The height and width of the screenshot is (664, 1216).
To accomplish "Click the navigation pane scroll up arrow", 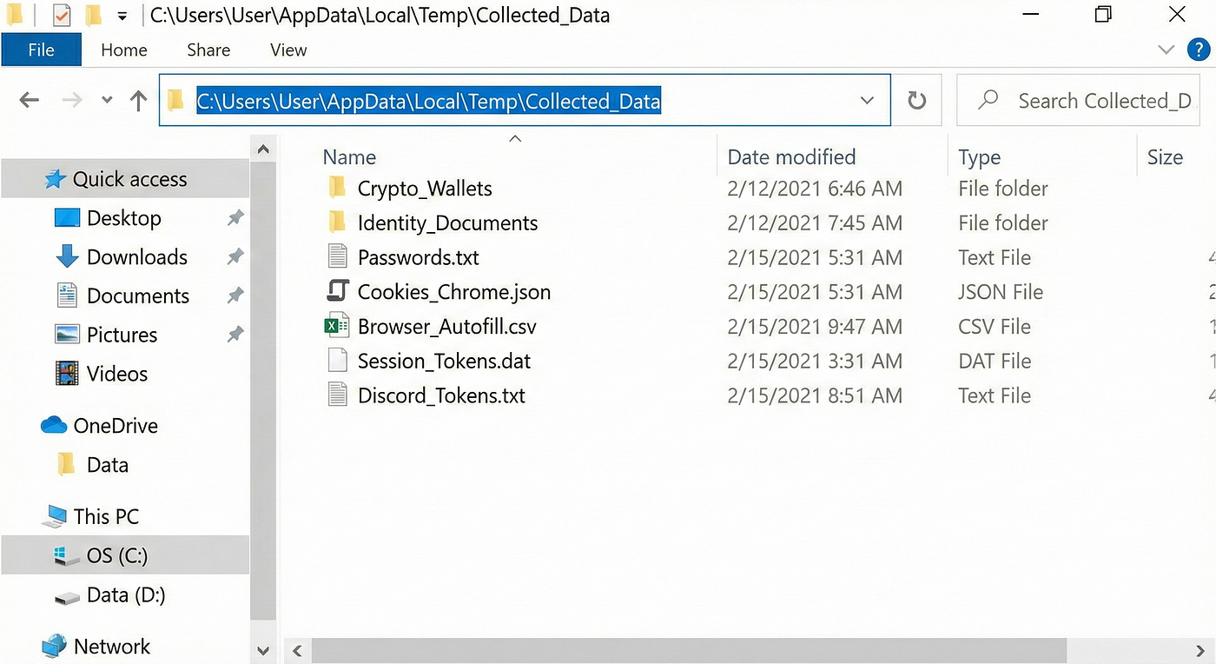I will [x=263, y=150].
